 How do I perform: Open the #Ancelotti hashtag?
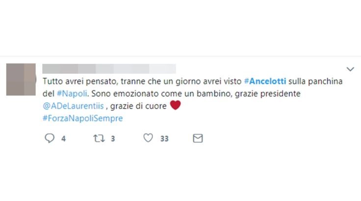[265, 81]
